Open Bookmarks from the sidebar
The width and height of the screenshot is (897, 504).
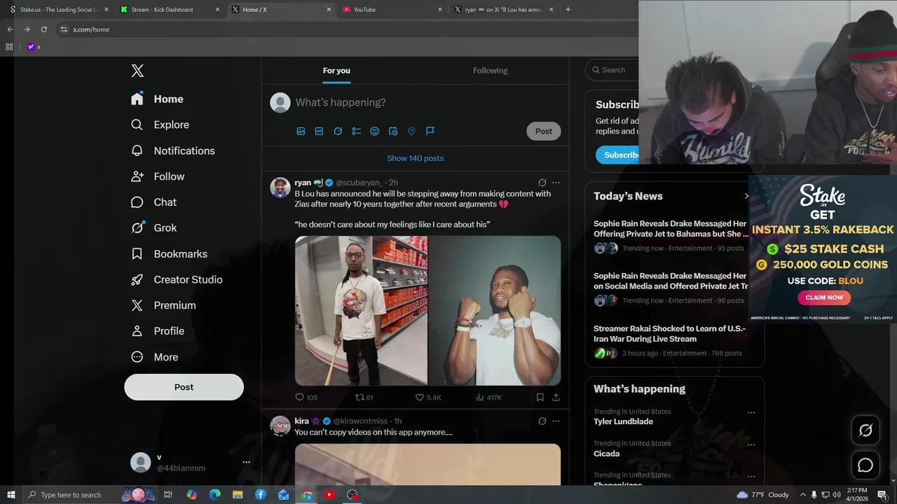pos(169,254)
